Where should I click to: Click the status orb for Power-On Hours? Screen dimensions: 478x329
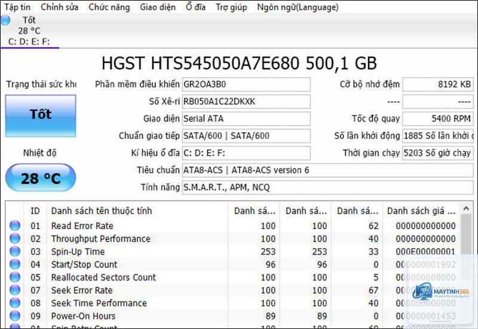(x=15, y=316)
